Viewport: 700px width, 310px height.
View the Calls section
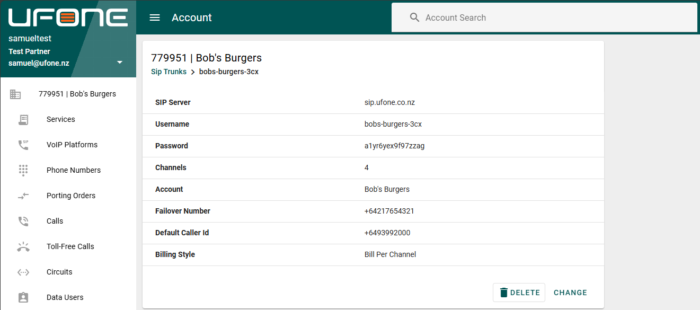pos(68,221)
